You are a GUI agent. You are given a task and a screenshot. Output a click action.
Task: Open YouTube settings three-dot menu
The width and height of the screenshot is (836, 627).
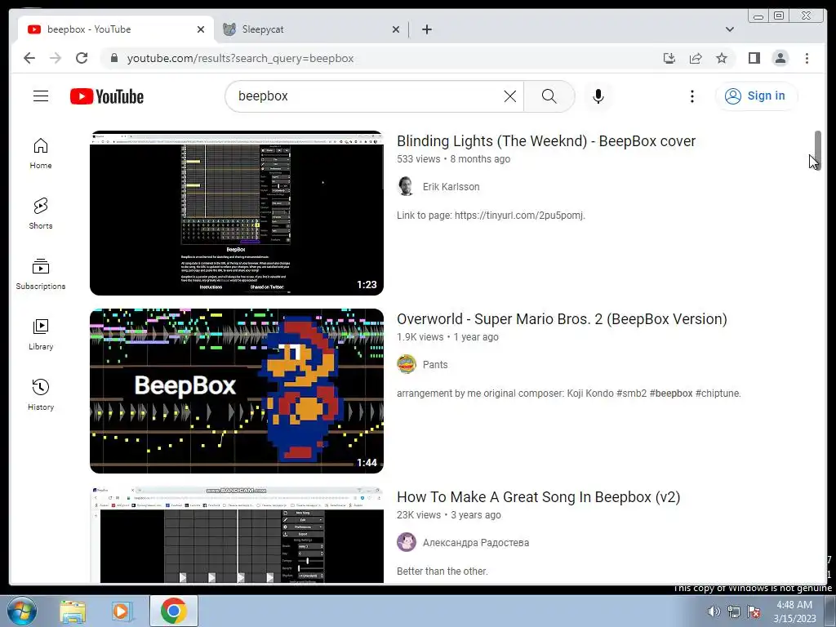coord(692,96)
